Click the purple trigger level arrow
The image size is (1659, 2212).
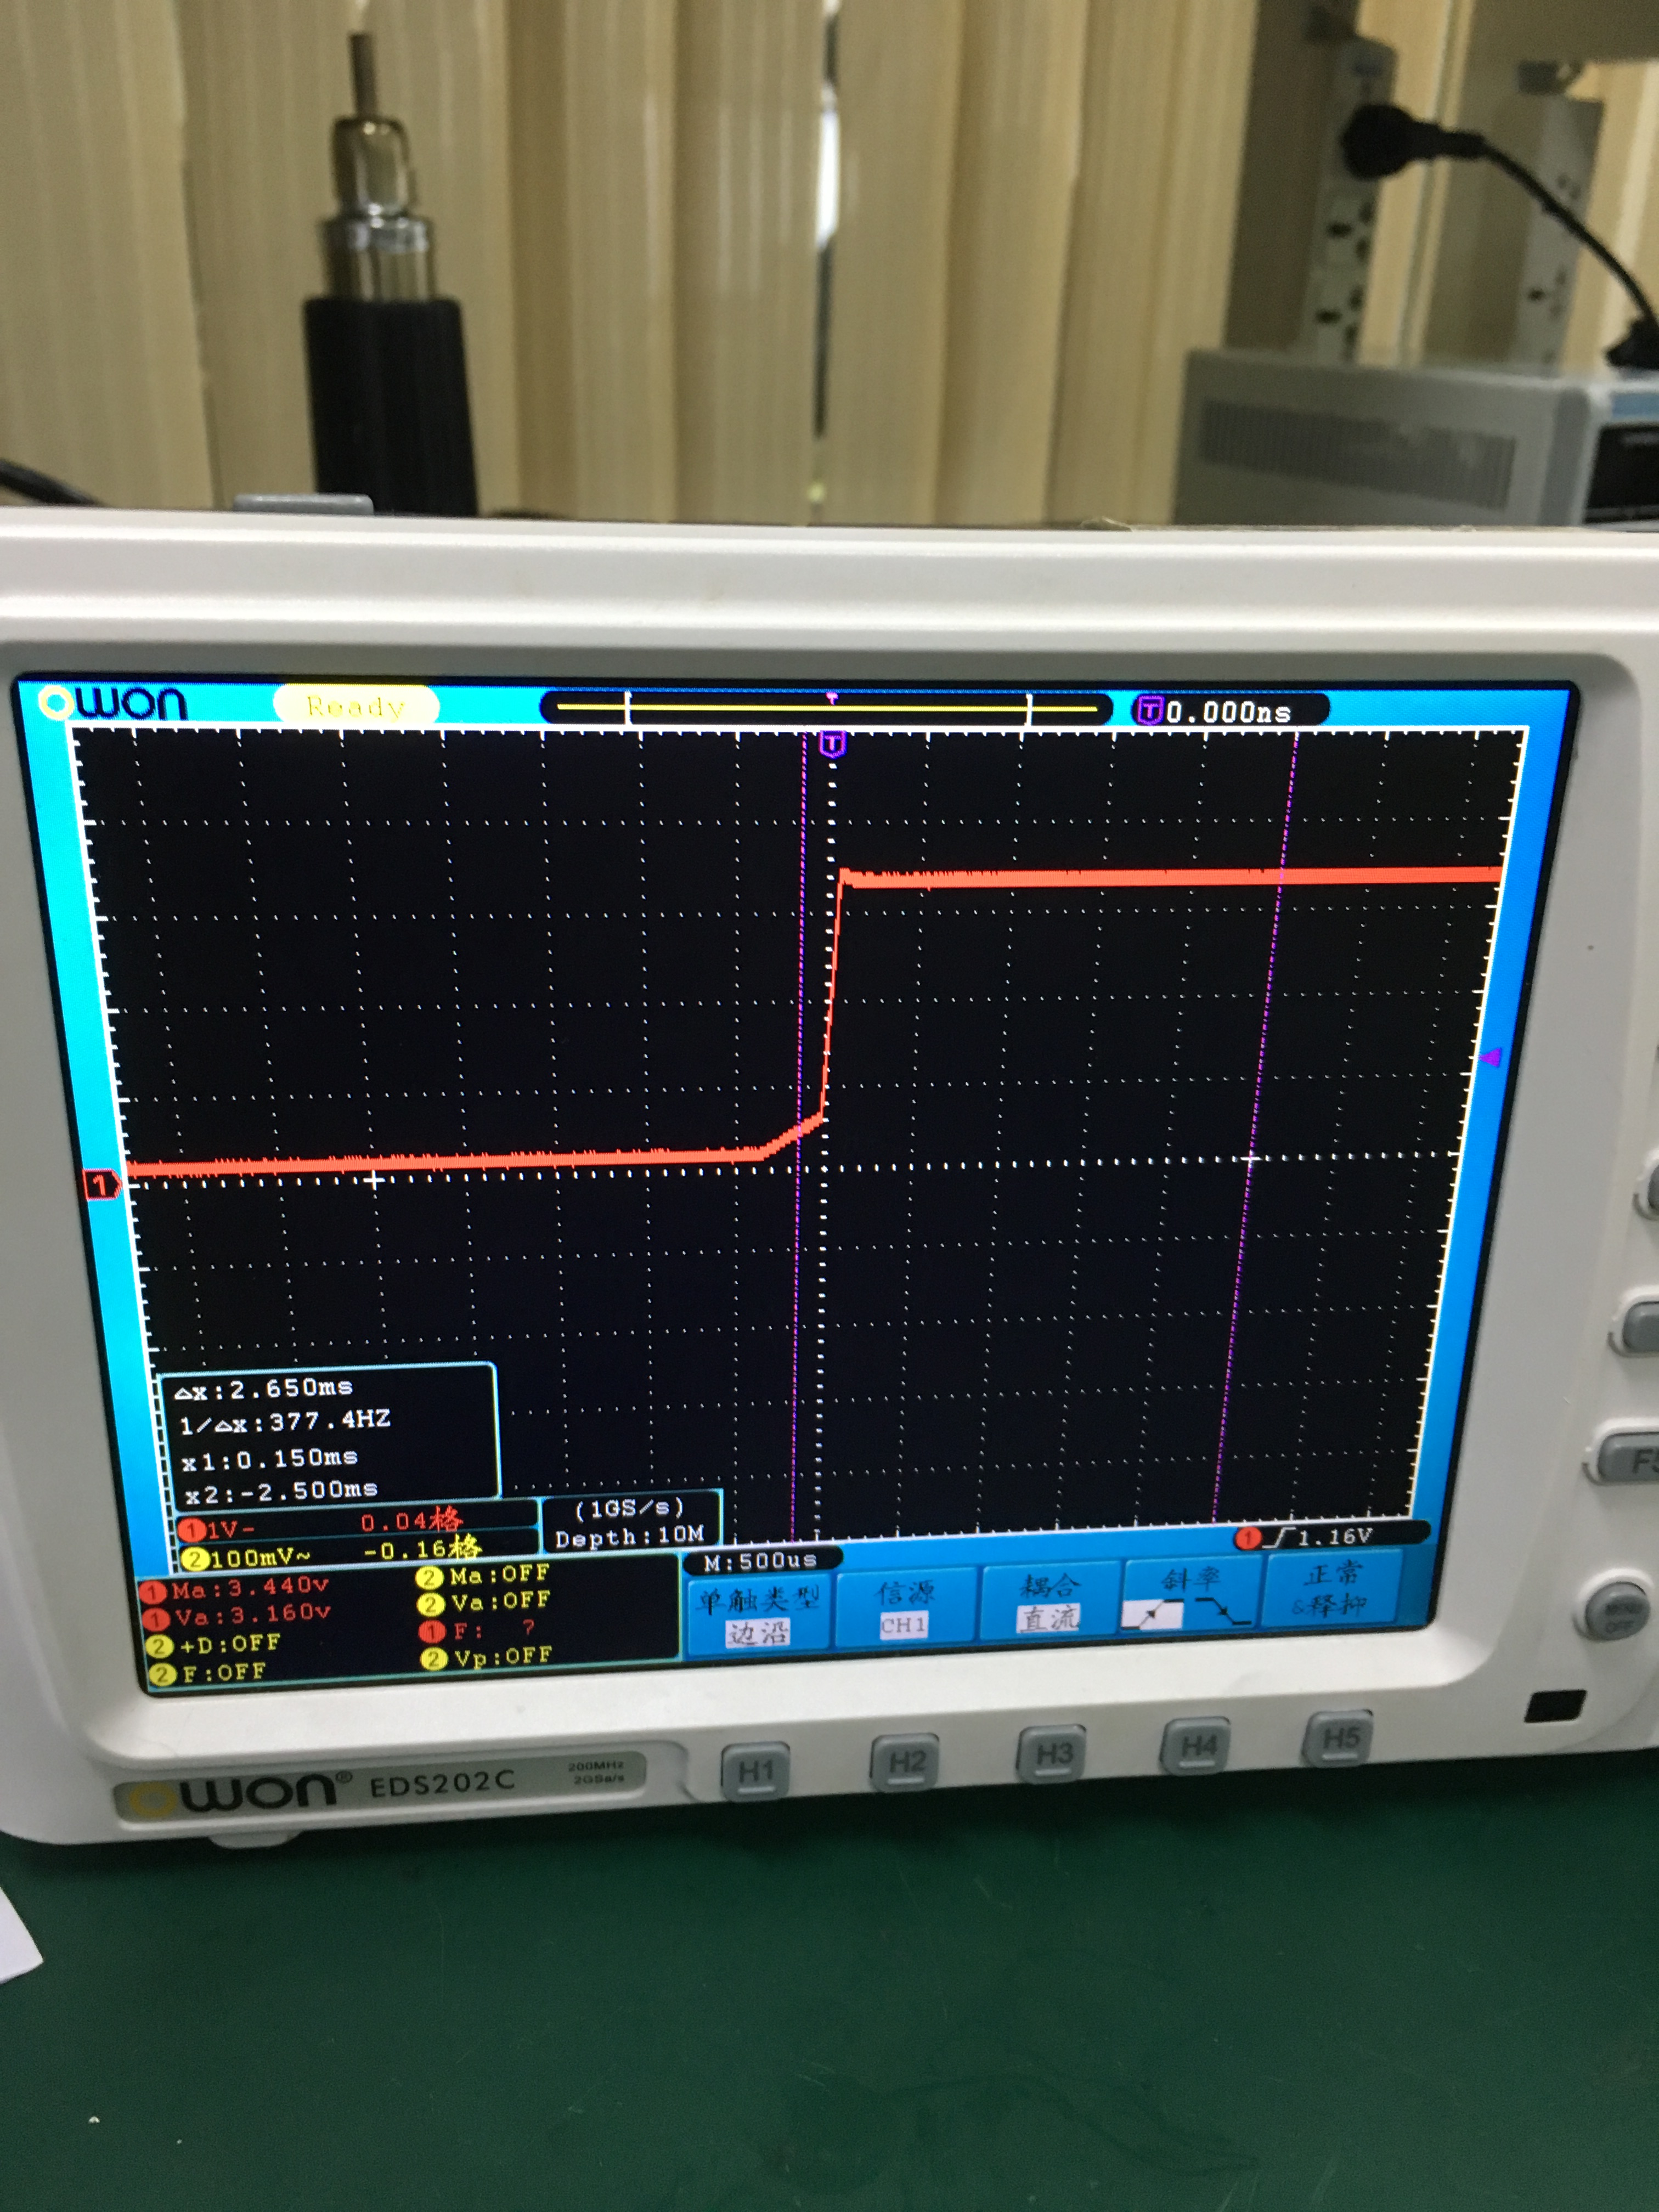[x=1491, y=1057]
